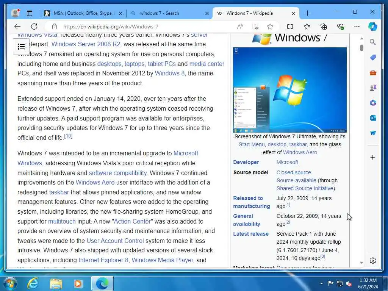Activate Read aloud icon
The width and height of the screenshot is (388, 291).
pos(240,27)
